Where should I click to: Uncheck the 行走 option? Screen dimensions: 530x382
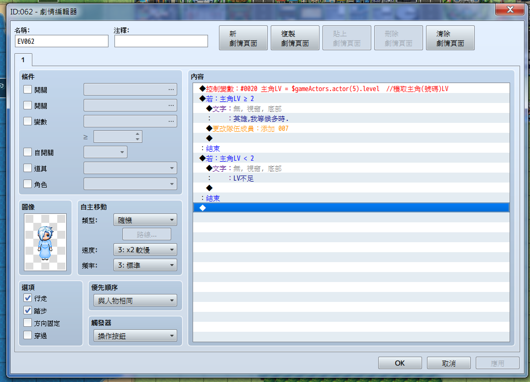[x=28, y=298]
